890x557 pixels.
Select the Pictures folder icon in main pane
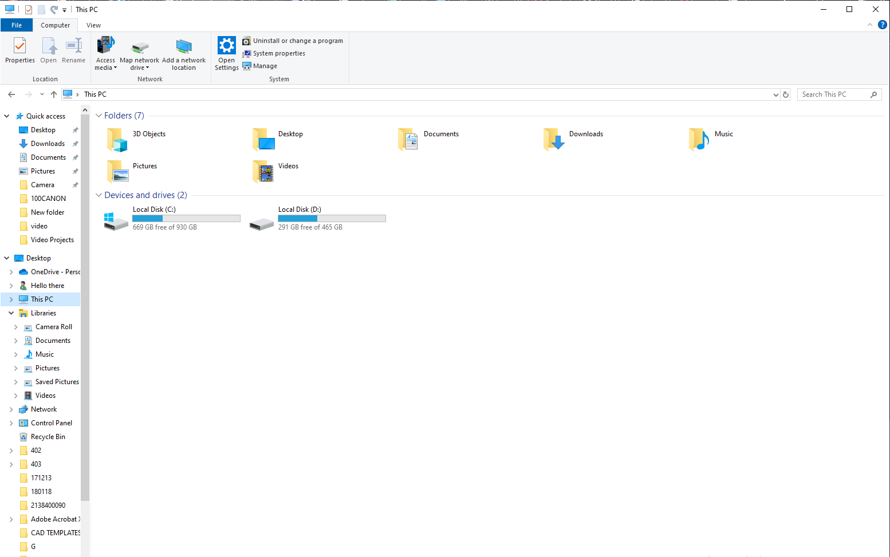pos(117,172)
